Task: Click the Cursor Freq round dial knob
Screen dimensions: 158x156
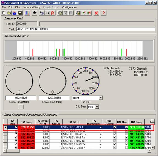Action: (x=19, y=81)
